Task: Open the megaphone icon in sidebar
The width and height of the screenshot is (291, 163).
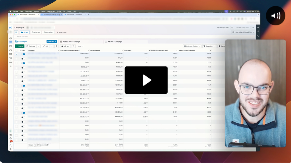Action: point(11,58)
